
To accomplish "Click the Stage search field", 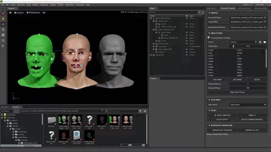I will [173, 12].
